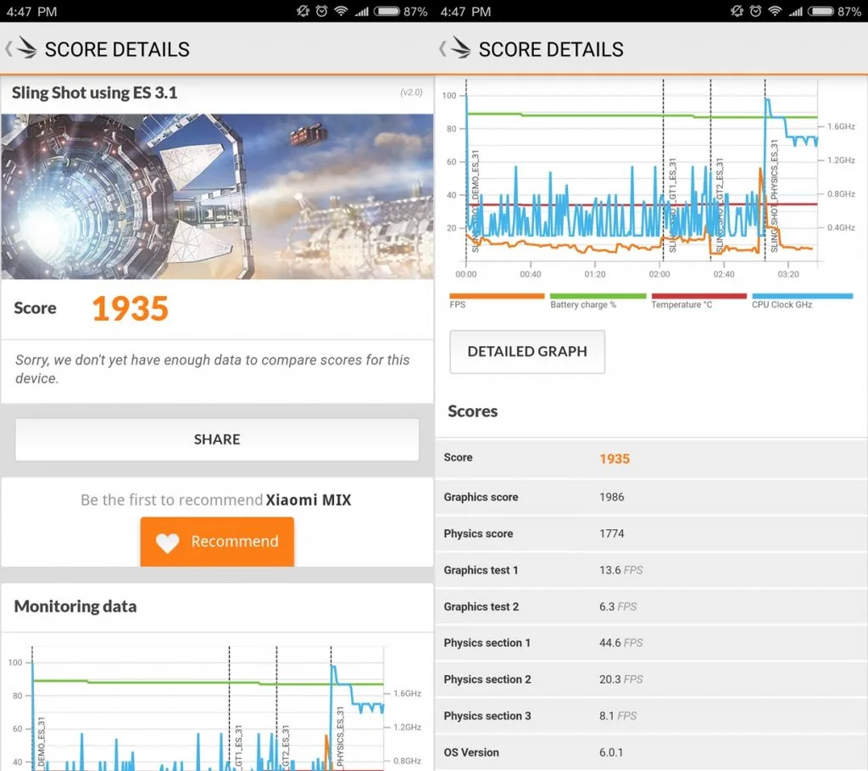Image resolution: width=868 pixels, height=771 pixels.
Task: Tap the 'Xiaomi MIX' device name
Action: (309, 500)
